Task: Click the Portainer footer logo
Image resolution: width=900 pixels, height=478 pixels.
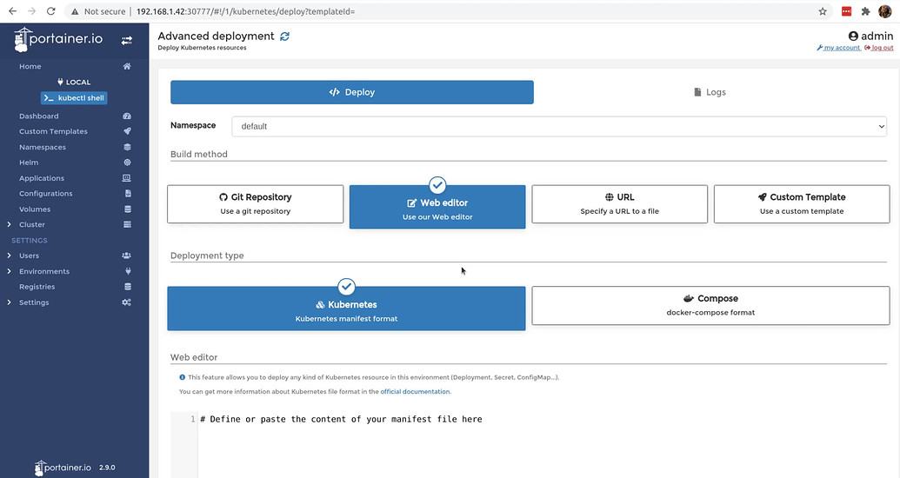Action: (63, 468)
